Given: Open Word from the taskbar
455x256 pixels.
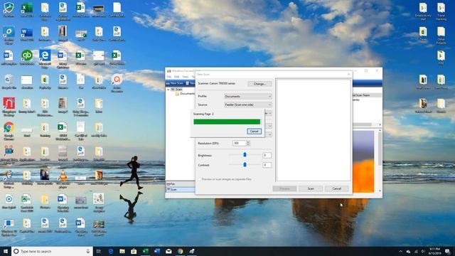Looking at the screenshot, I should (157, 251).
